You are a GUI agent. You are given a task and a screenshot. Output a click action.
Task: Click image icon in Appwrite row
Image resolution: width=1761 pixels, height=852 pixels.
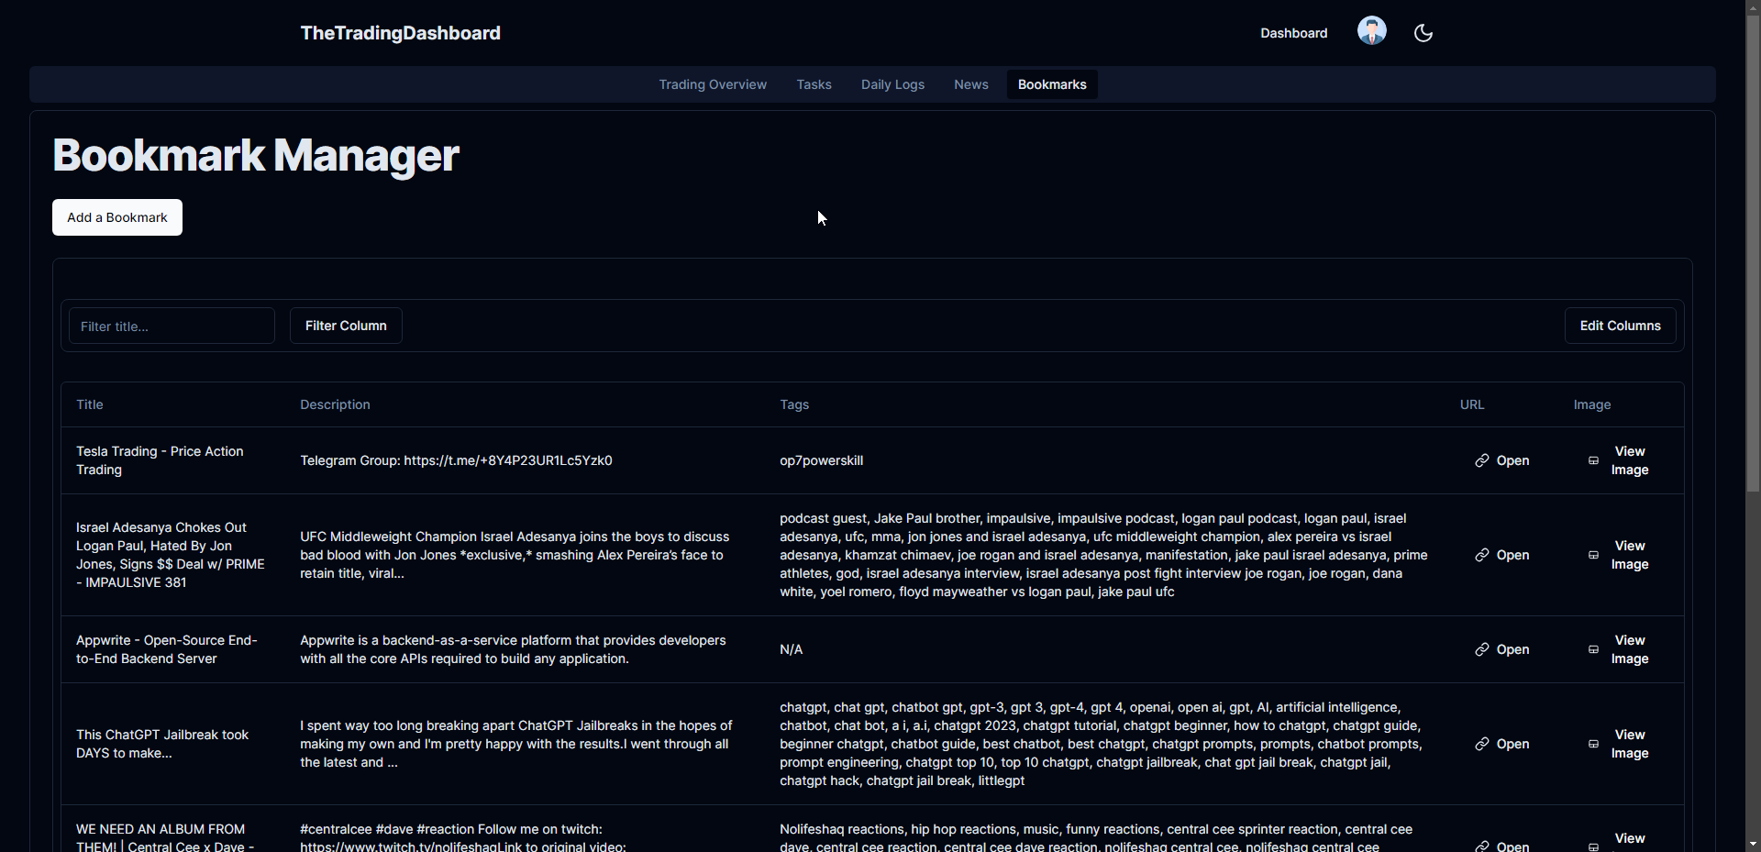pos(1593,649)
